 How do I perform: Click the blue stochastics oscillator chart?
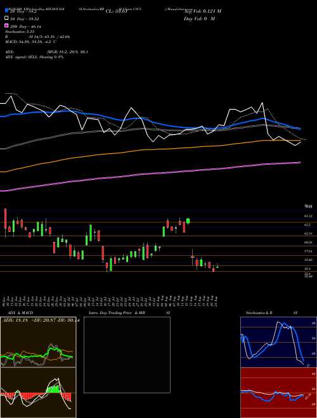(278, 342)
